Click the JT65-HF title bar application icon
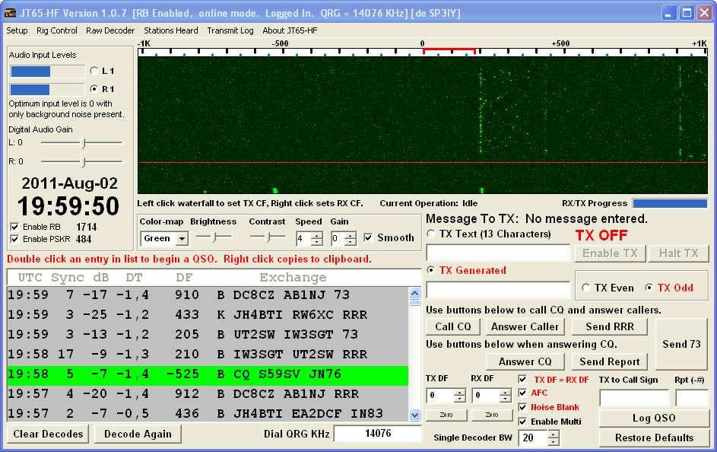717x452 pixels. (x=10, y=13)
